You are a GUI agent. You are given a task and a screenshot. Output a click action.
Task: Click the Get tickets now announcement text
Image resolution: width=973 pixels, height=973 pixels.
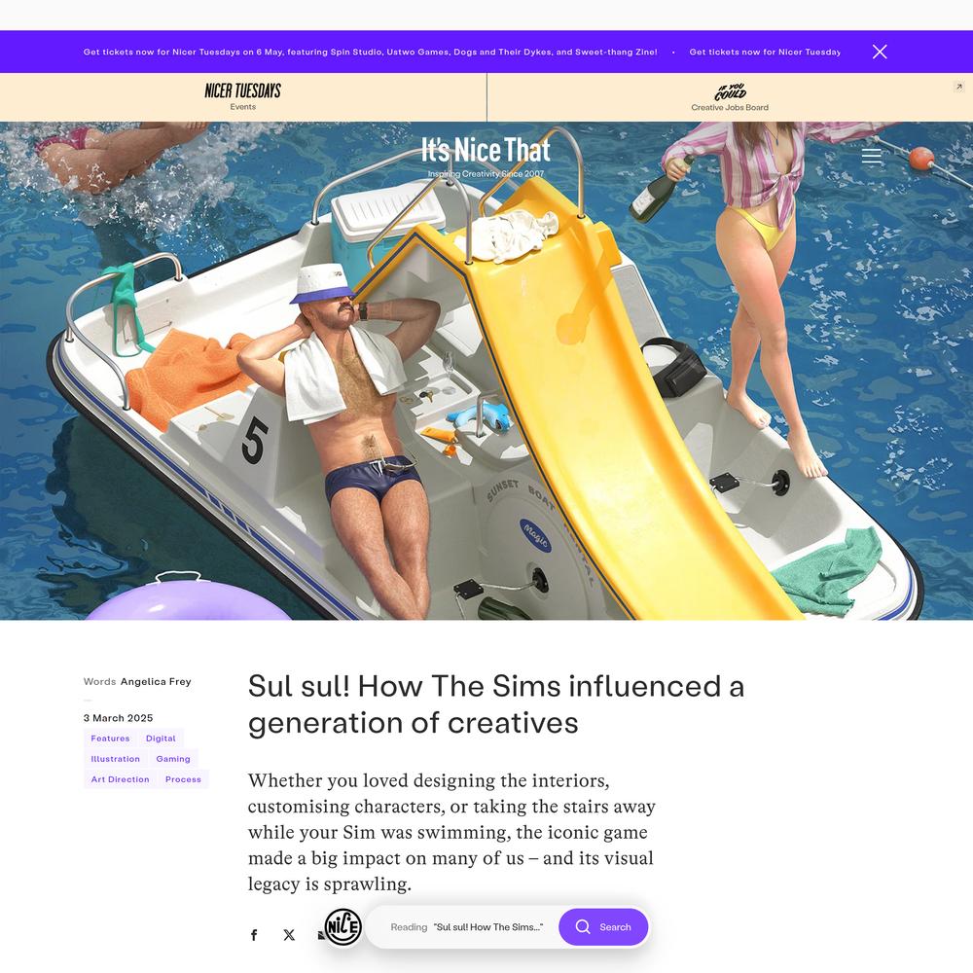pyautogui.click(x=371, y=53)
